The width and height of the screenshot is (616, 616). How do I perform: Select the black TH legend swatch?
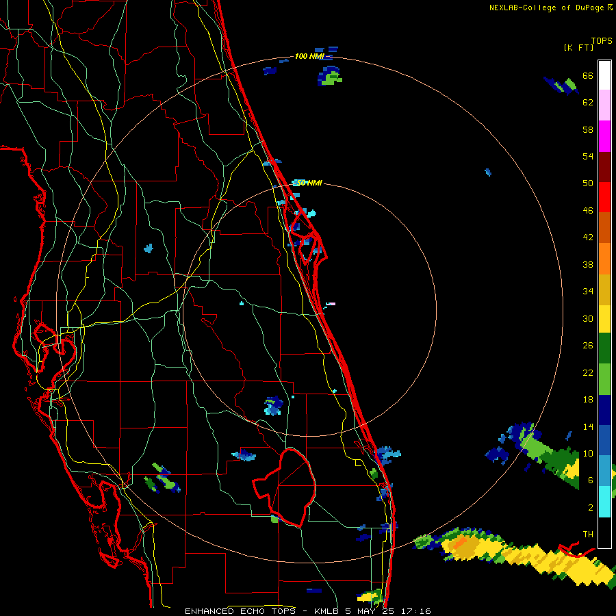(604, 532)
